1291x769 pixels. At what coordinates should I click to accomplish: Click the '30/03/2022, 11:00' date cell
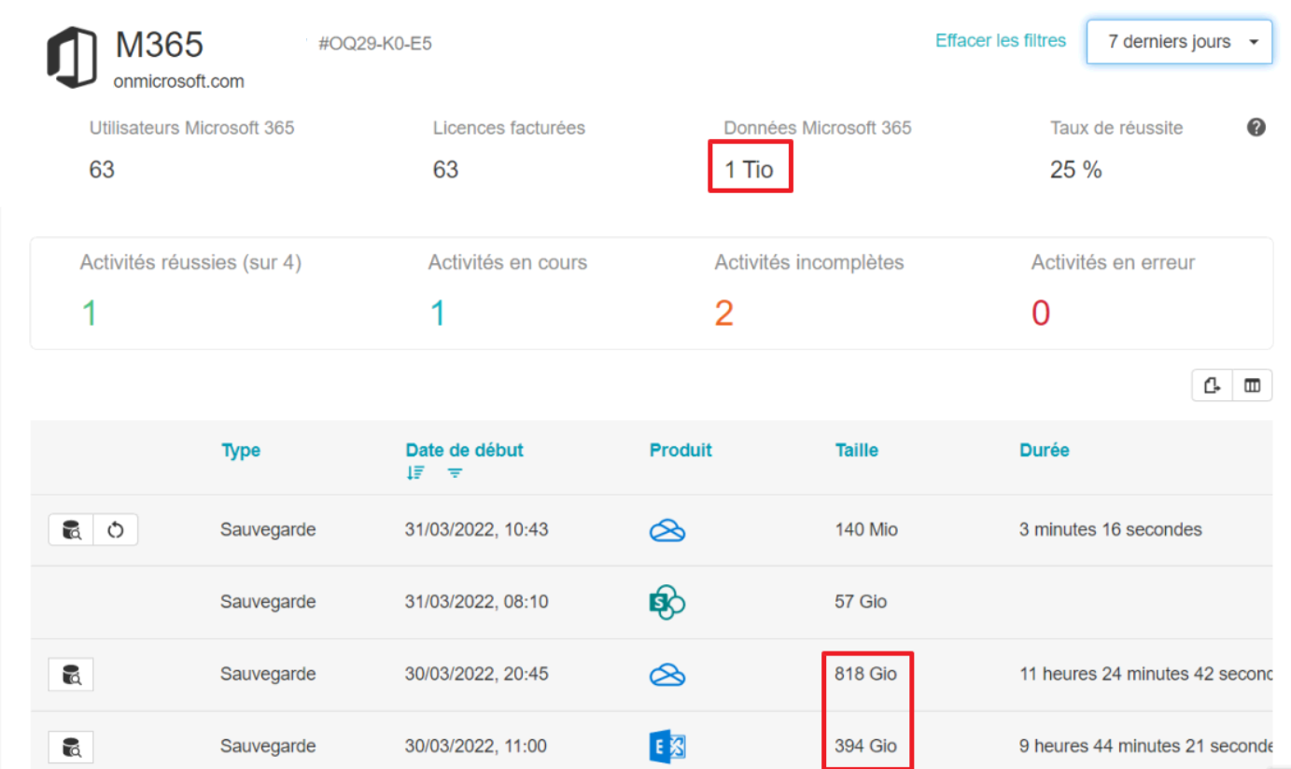476,747
